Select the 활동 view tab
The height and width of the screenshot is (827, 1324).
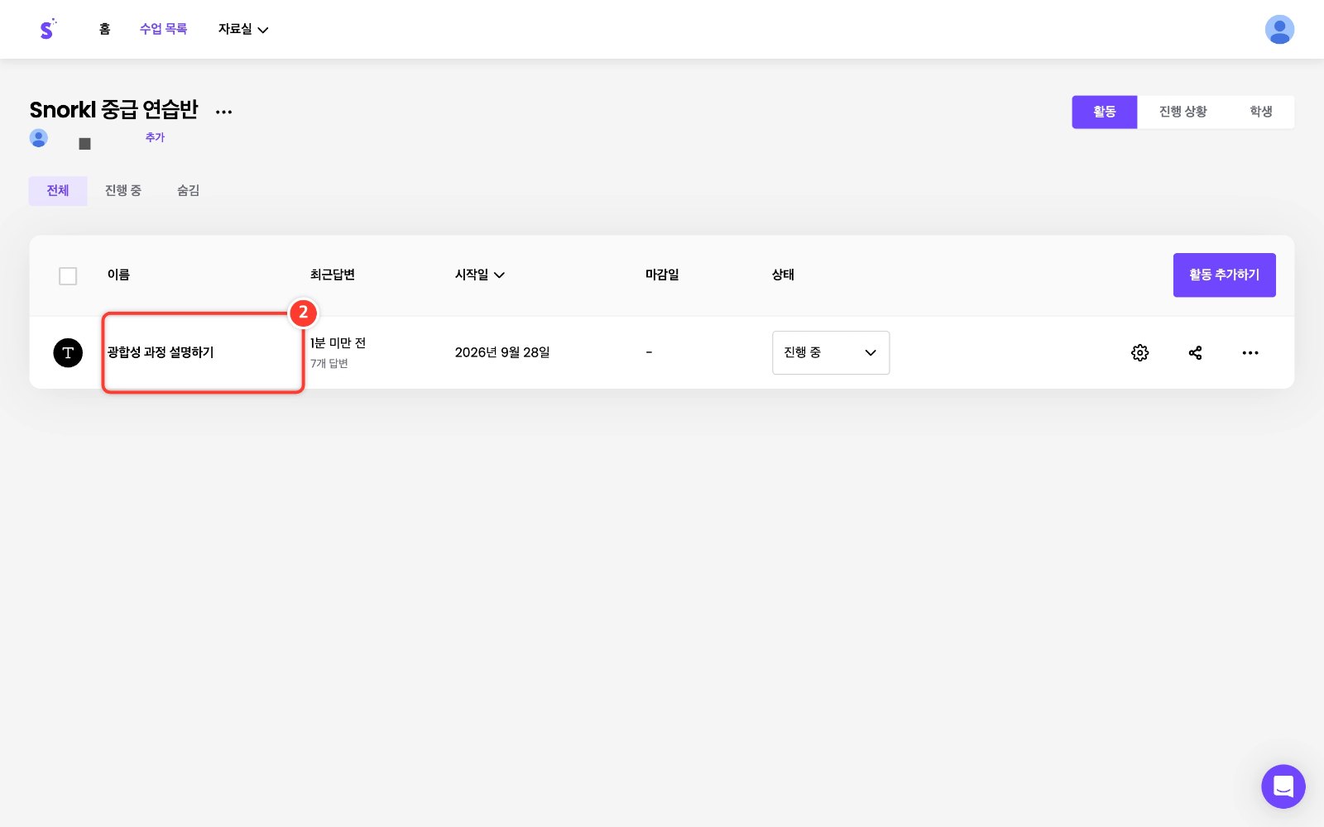[x=1105, y=112]
